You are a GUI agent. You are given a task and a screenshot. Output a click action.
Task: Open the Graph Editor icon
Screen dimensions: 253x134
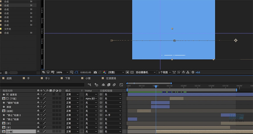pyautogui.click(x=121, y=85)
